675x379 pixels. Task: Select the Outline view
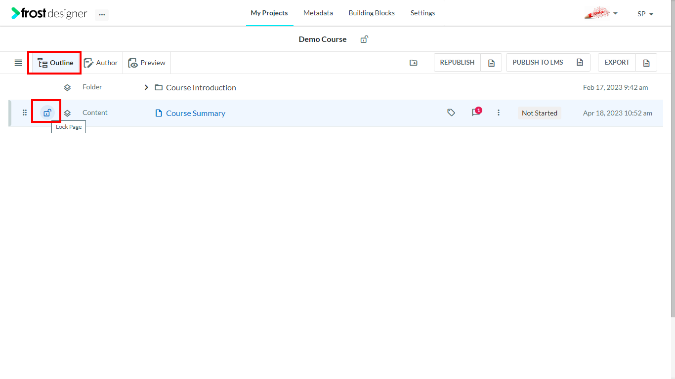tap(55, 63)
